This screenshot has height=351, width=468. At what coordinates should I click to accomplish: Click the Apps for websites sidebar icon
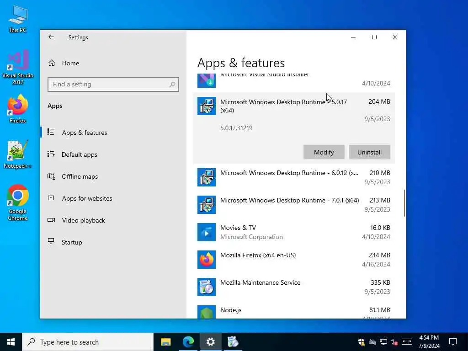point(51,198)
